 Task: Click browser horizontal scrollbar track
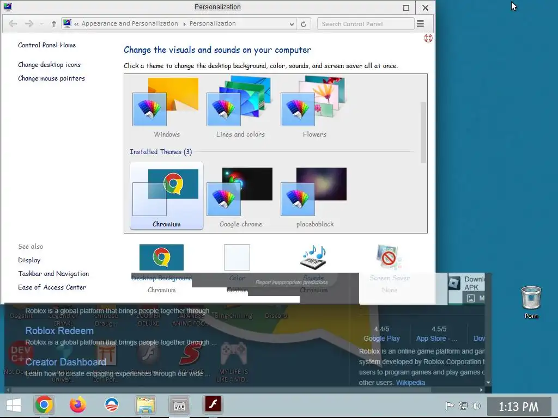(x=244, y=390)
